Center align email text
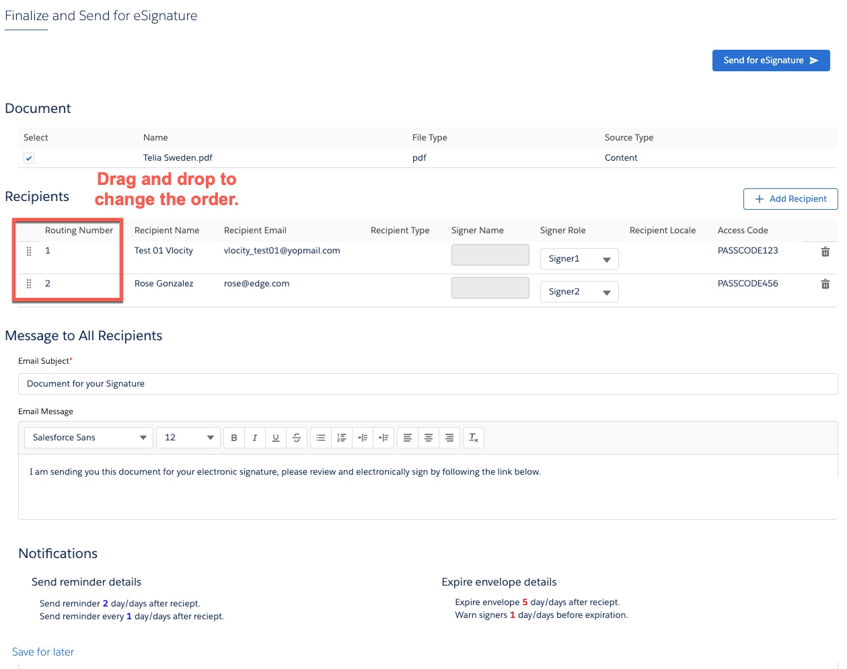847x669 pixels. click(429, 438)
